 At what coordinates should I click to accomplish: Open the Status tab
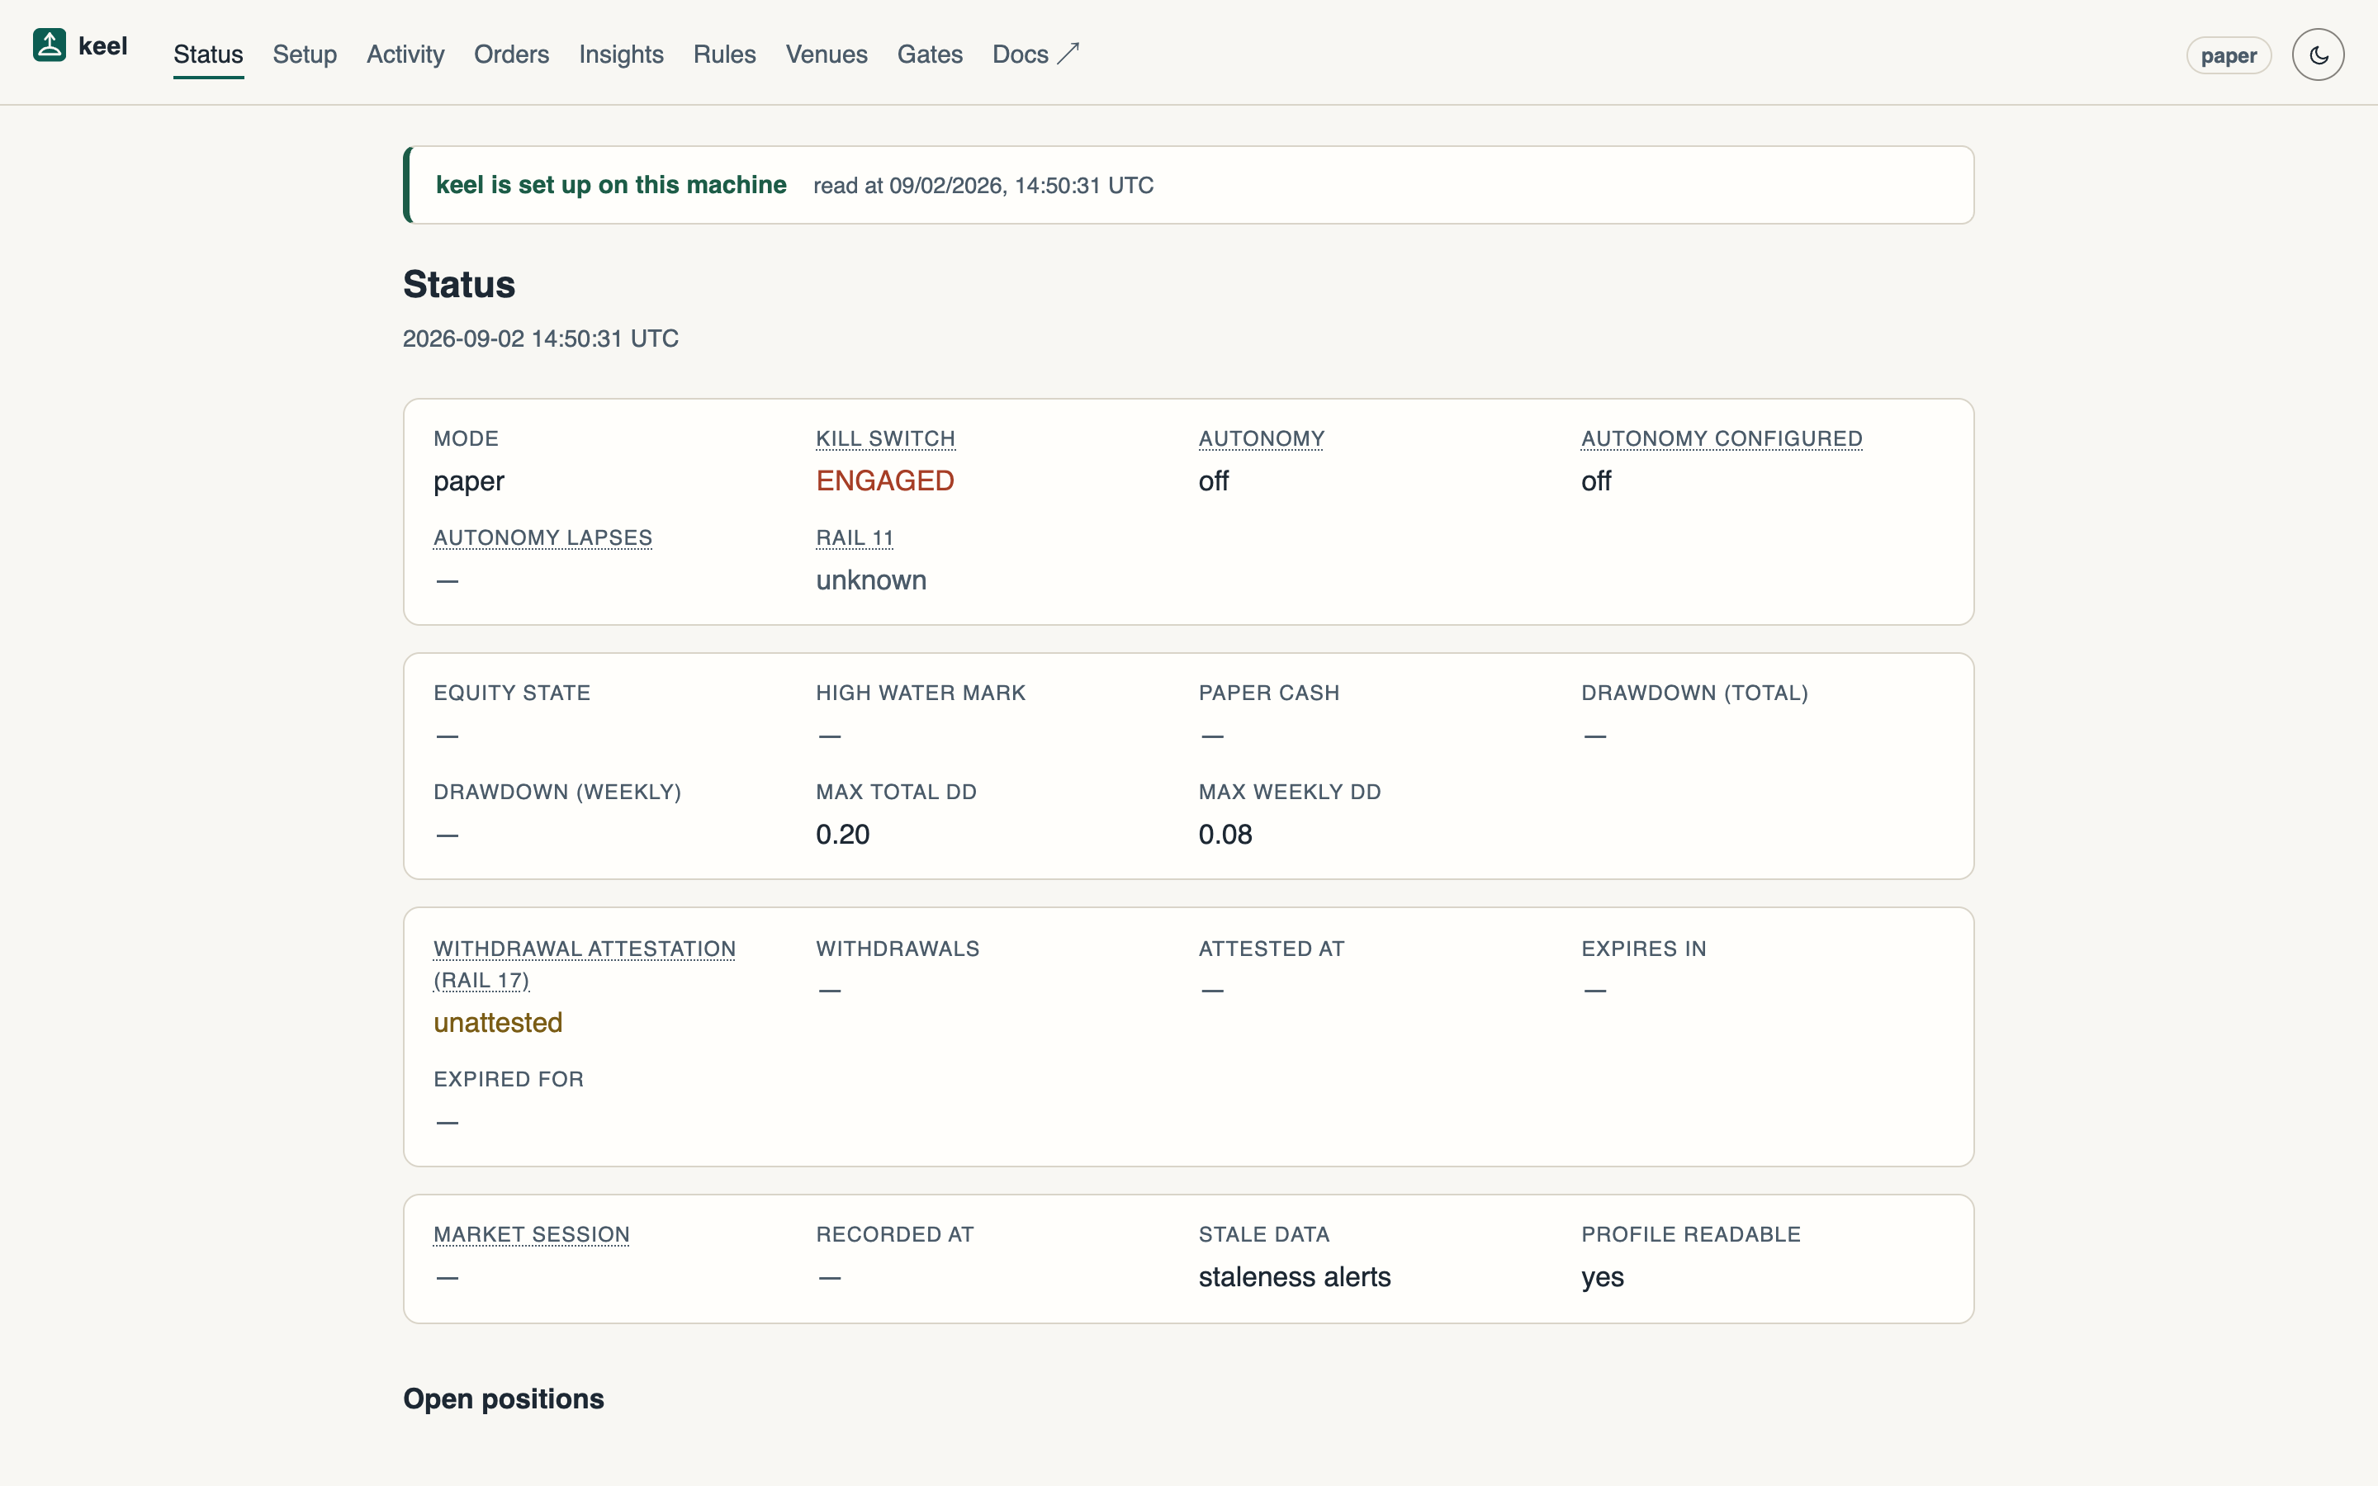tap(208, 54)
